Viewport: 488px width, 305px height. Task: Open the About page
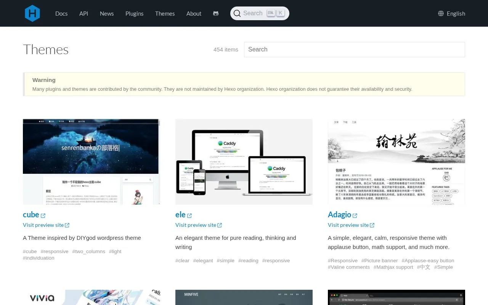194,13
